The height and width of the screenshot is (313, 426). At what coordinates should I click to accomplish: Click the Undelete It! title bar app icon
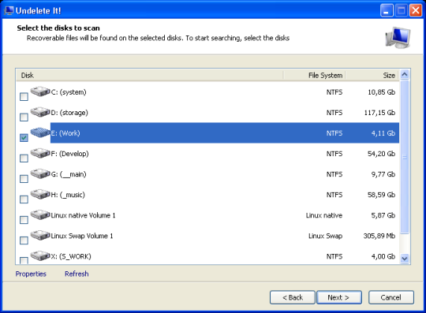pyautogui.click(x=9, y=10)
